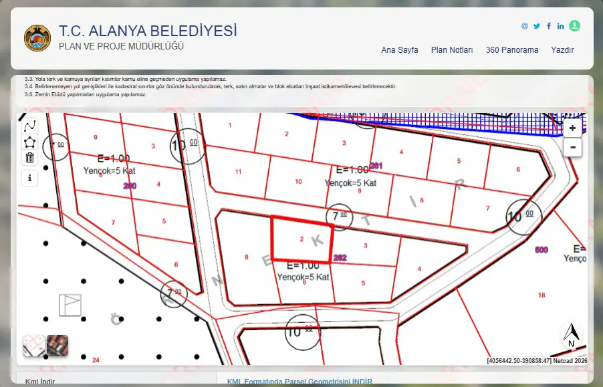Viewport: 603px width, 387px height.
Task: Select the freehand line drawing tool
Action: [29, 126]
